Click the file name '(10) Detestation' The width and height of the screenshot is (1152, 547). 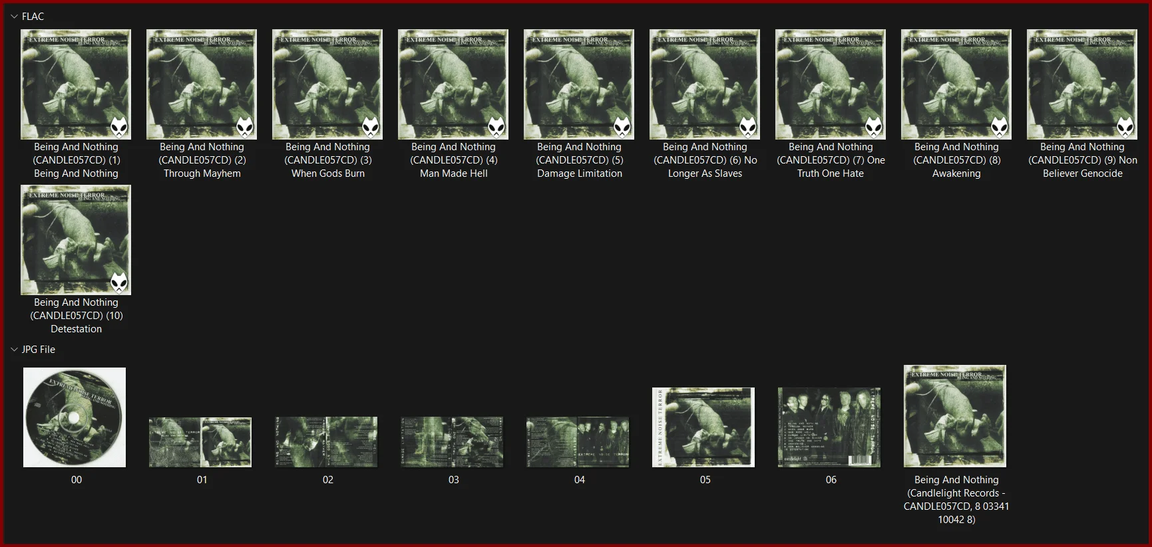(x=77, y=322)
